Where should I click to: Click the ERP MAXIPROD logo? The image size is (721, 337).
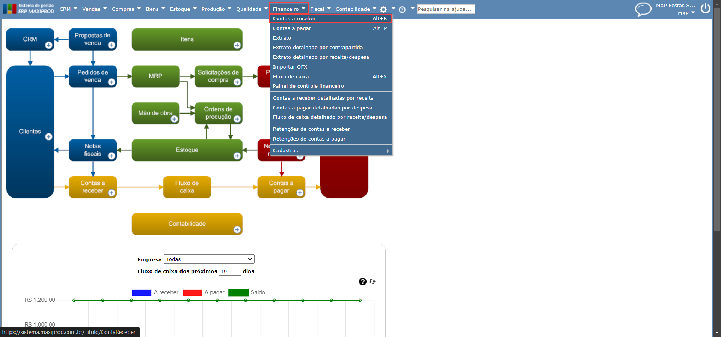[x=29, y=9]
